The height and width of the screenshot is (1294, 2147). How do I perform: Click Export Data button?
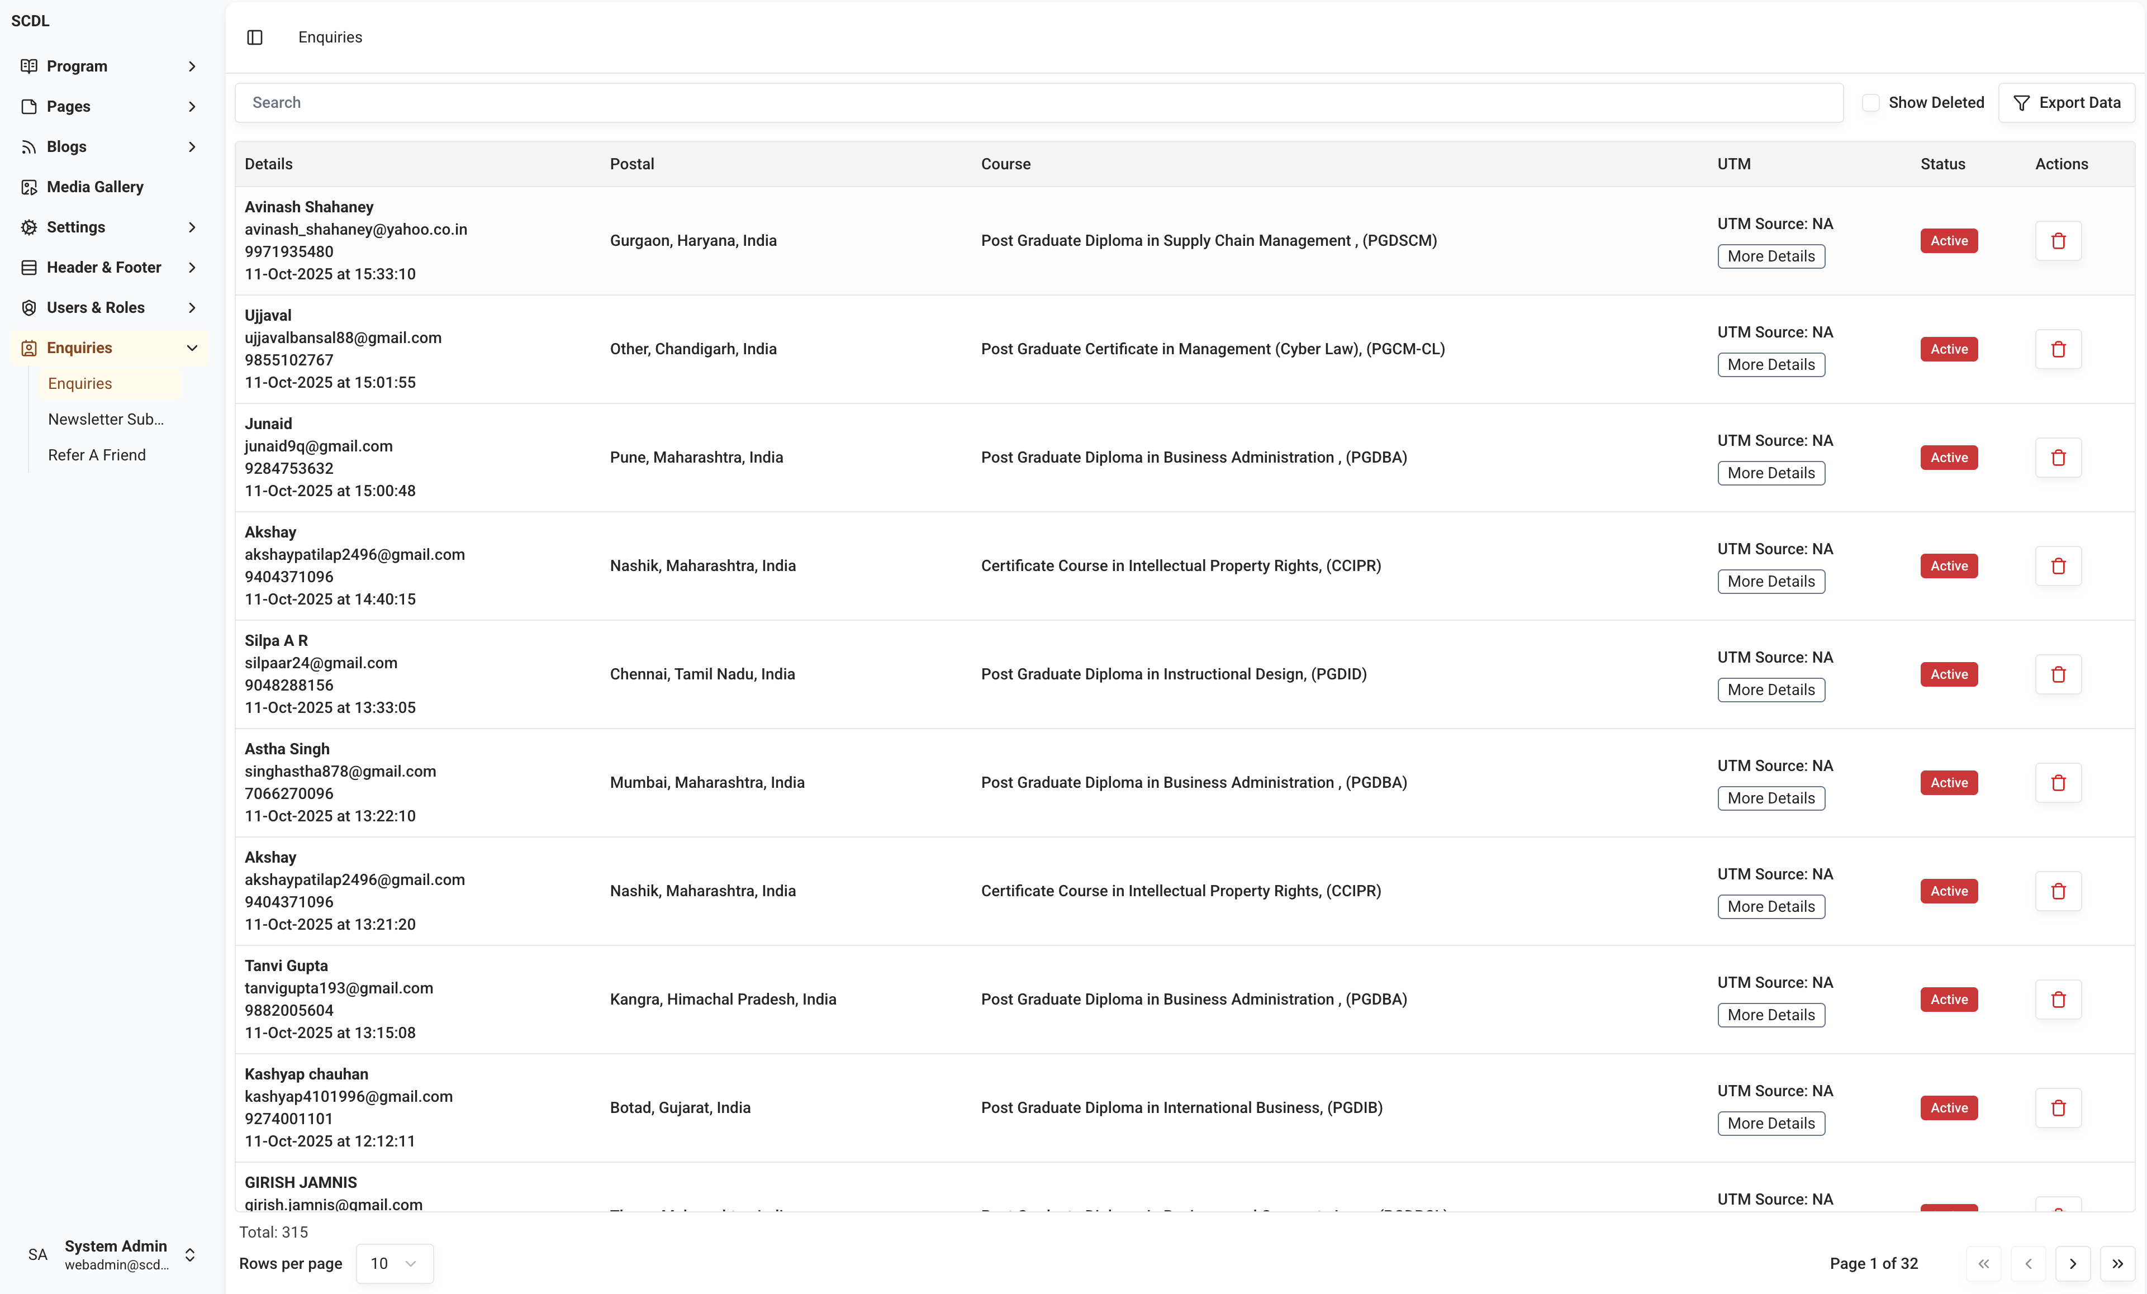[x=2067, y=103]
